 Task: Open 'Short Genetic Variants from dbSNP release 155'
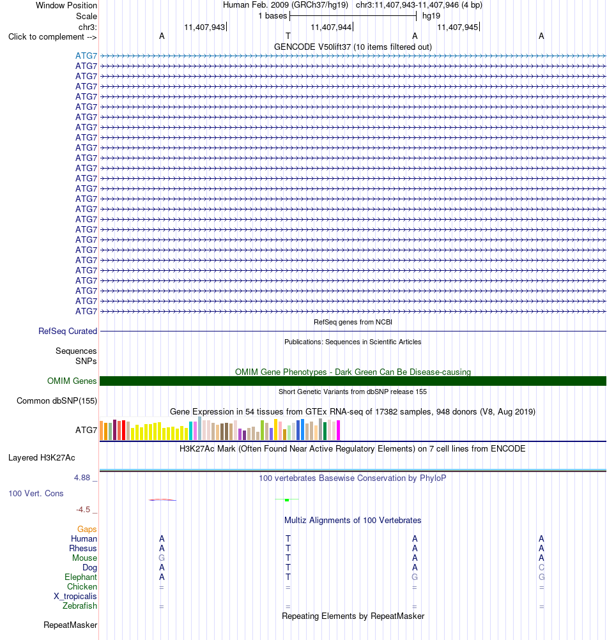pos(353,392)
